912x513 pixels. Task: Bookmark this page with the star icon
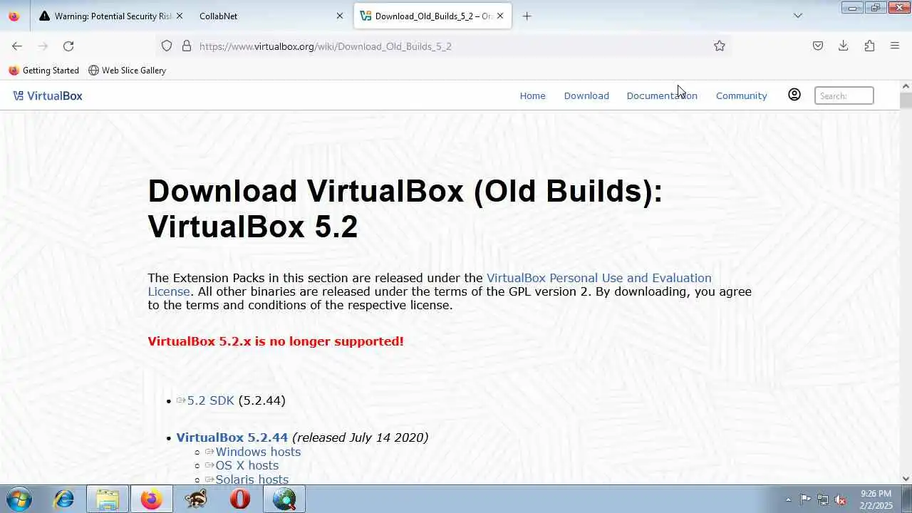pos(720,46)
